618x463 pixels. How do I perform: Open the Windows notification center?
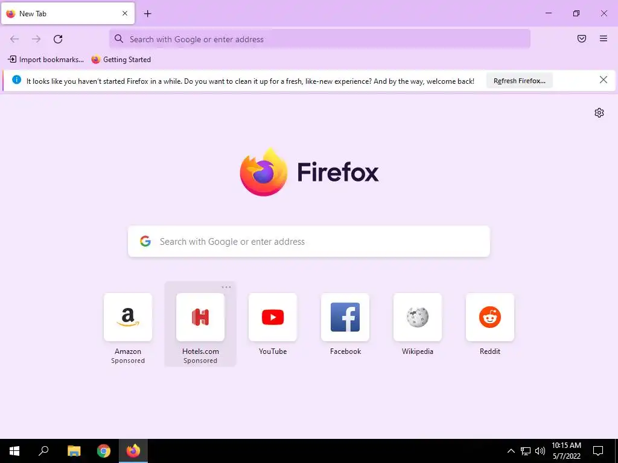598,451
